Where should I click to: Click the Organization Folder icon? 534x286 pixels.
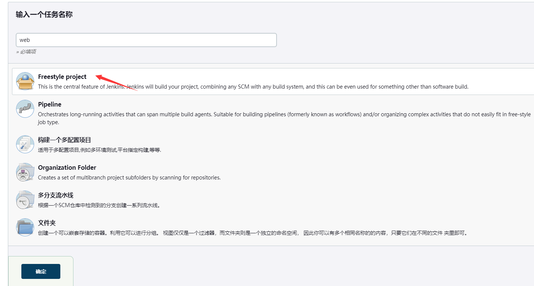(25, 172)
